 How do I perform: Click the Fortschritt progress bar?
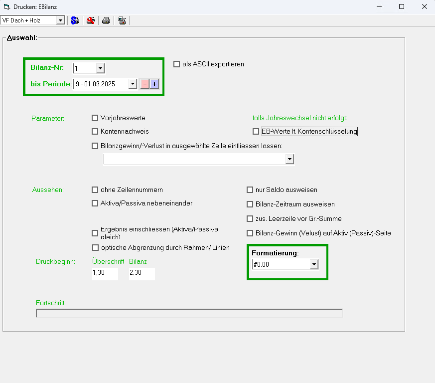click(x=189, y=313)
